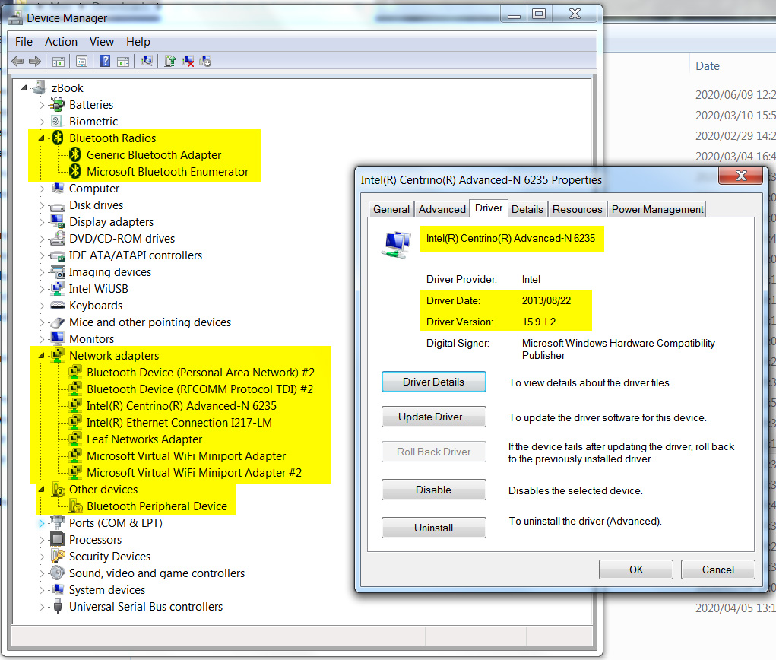Open the View menu

pos(101,42)
